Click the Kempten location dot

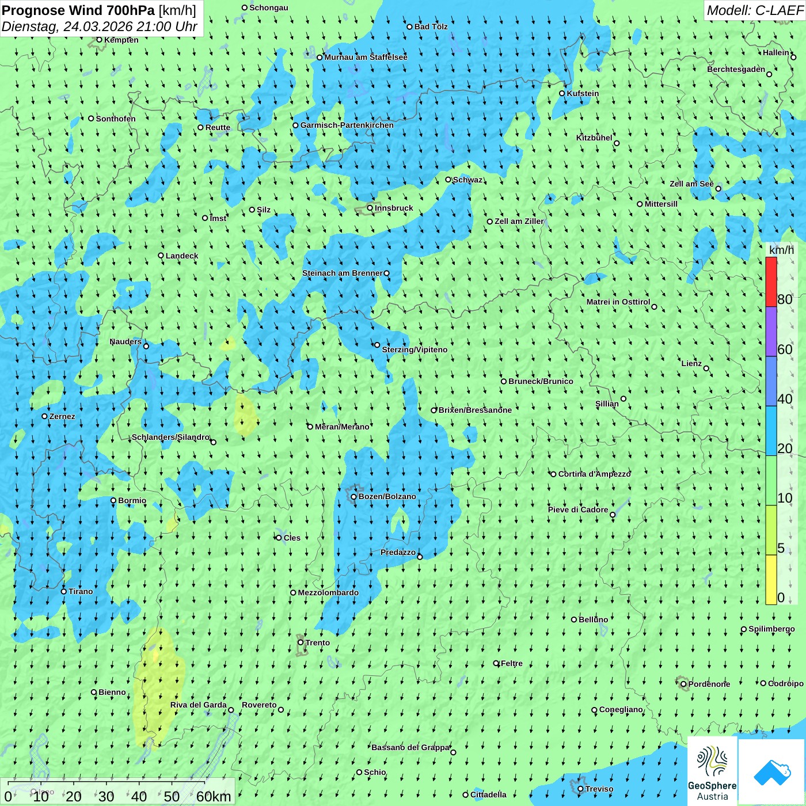[100, 40]
